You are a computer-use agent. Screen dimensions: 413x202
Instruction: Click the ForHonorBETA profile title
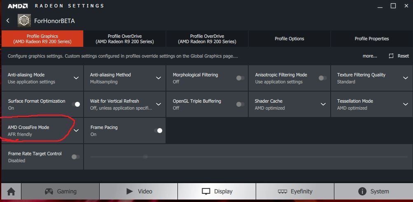pos(54,21)
